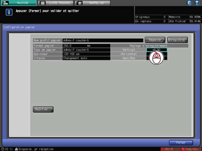The width and height of the screenshot is (202, 151).
Task: Click the Originaux counter
Action: point(150,17)
